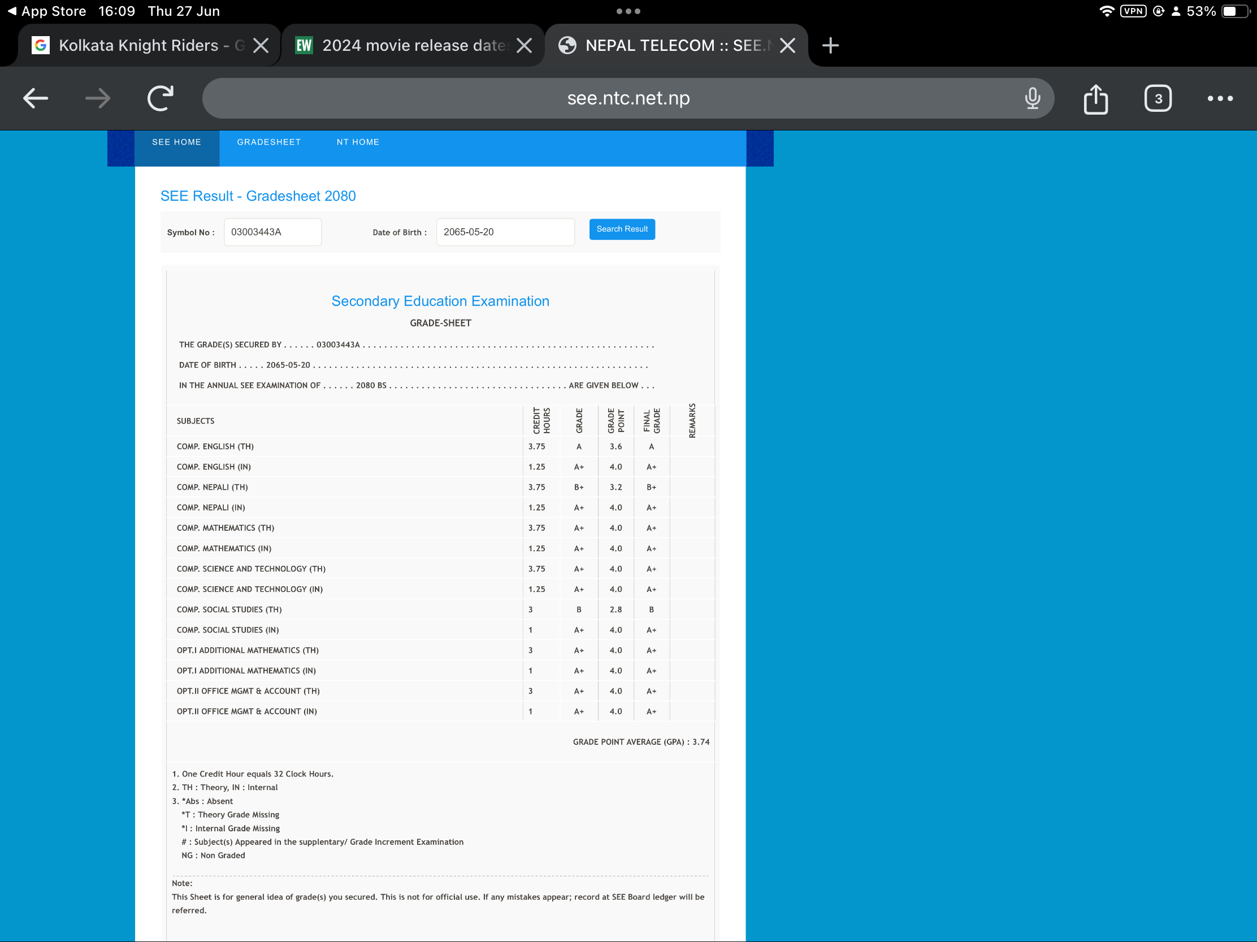1257x942 pixels.
Task: Select the SEE HOME menu item
Action: point(176,142)
